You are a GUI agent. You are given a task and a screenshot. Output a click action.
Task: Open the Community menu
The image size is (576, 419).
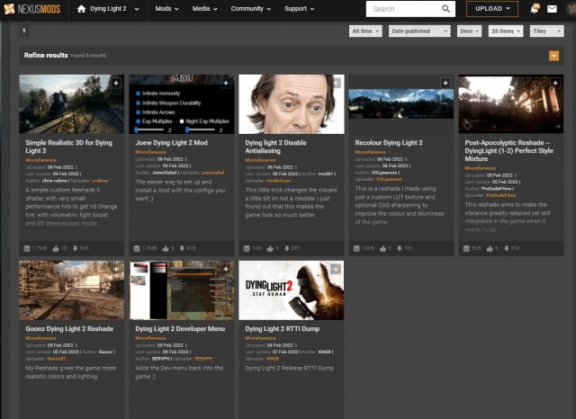tap(250, 9)
